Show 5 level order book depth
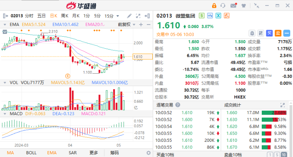This screenshot has height=157, width=293. [x=277, y=155]
